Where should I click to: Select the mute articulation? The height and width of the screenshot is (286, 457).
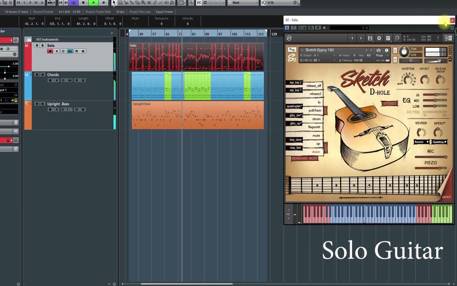tap(316, 136)
